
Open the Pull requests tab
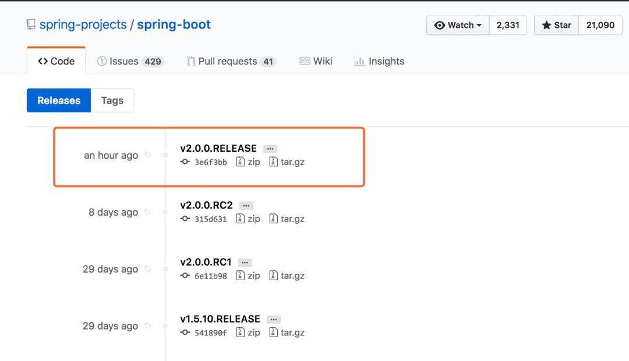click(x=231, y=61)
